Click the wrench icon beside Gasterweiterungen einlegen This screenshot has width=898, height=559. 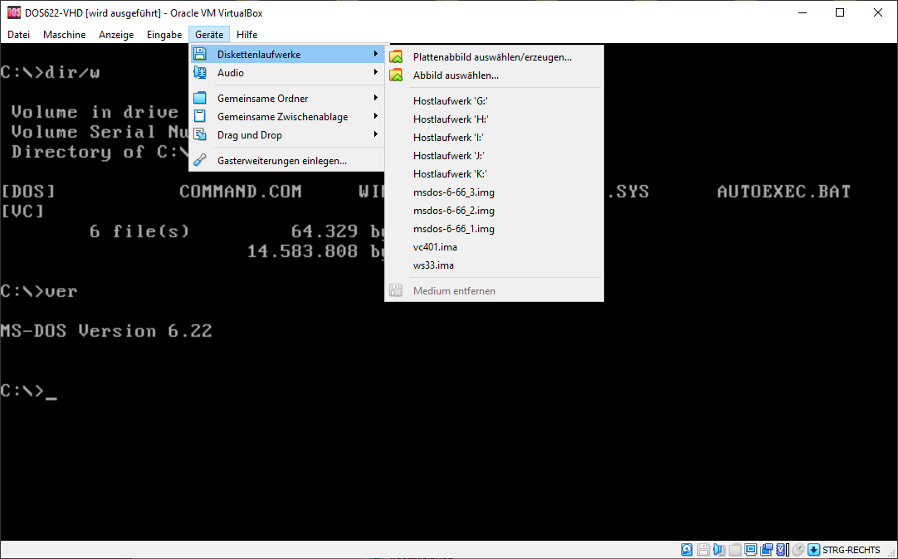[x=199, y=161]
